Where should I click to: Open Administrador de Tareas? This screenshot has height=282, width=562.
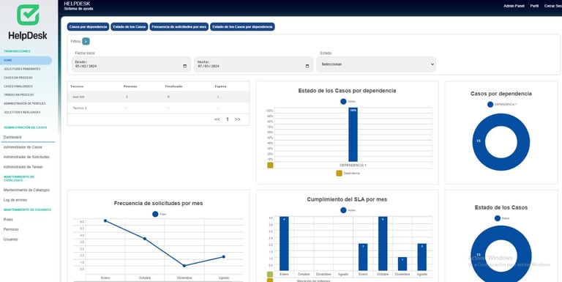[x=23, y=167]
